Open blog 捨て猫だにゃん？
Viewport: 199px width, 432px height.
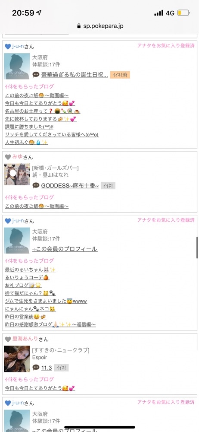[x=30, y=293]
